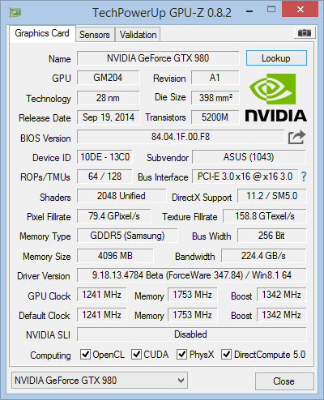Viewport: 324px width, 400px height.
Task: Click the Bus Interface question mark
Action: (x=304, y=177)
